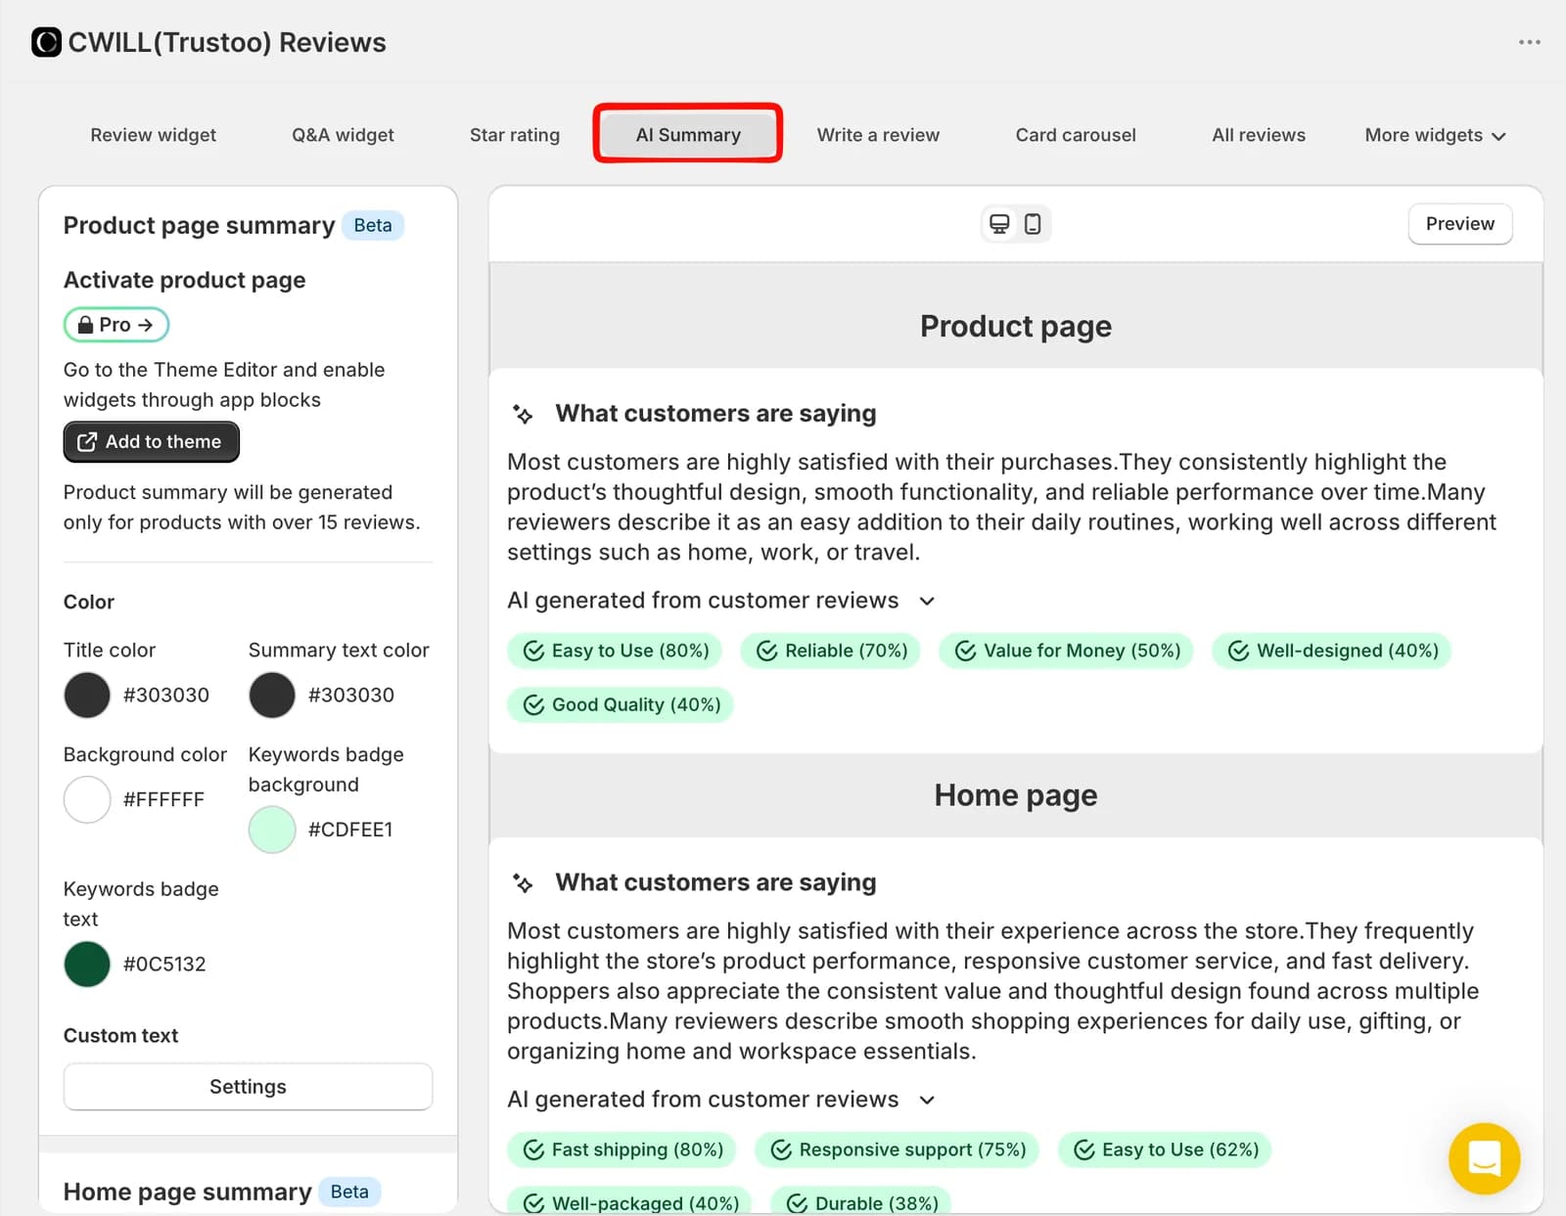Screen dimensions: 1566x1216
Task: Open Keywords badge text swatch #0C5132
Action: point(87,965)
